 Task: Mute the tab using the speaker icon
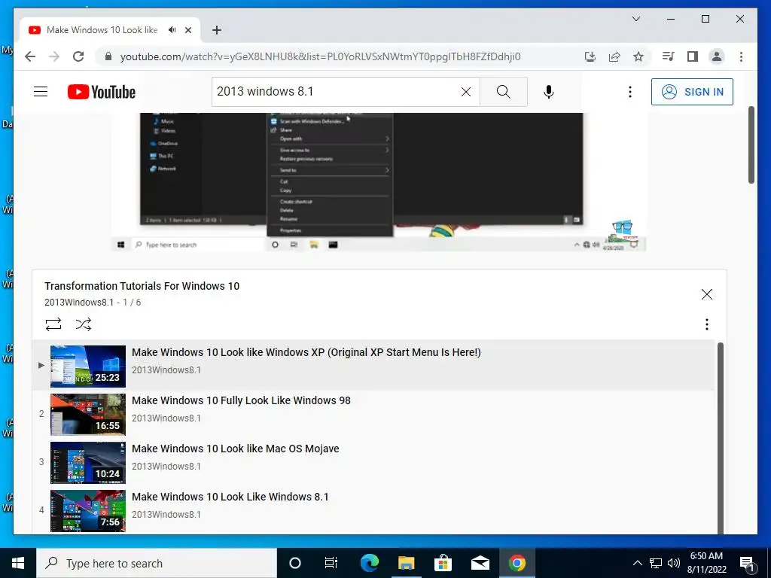coord(172,30)
